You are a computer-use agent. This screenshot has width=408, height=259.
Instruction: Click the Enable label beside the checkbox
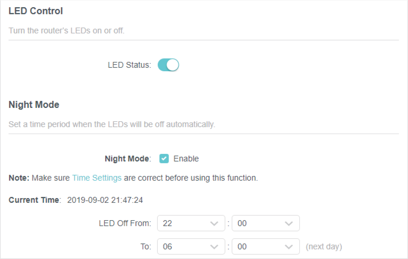pos(186,159)
